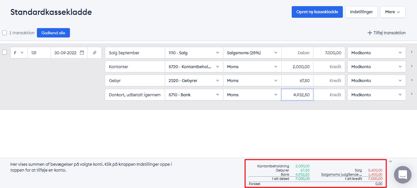This screenshot has height=188, width=417.
Task: Click the 4.932,50 debit amount field
Action: [297, 95]
